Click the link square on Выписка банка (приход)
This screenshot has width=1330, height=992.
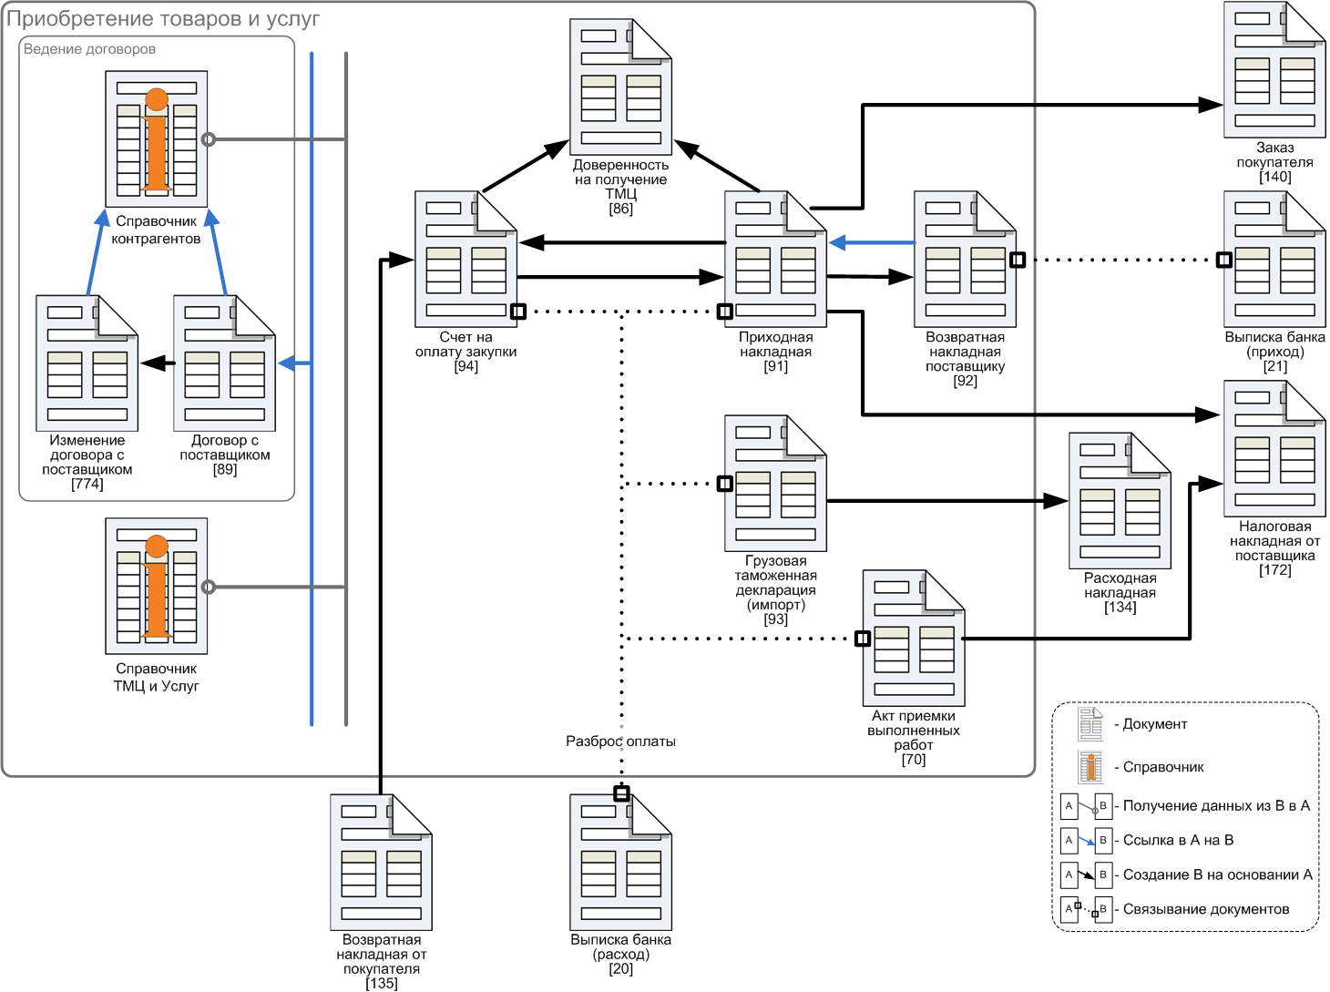click(x=1224, y=260)
